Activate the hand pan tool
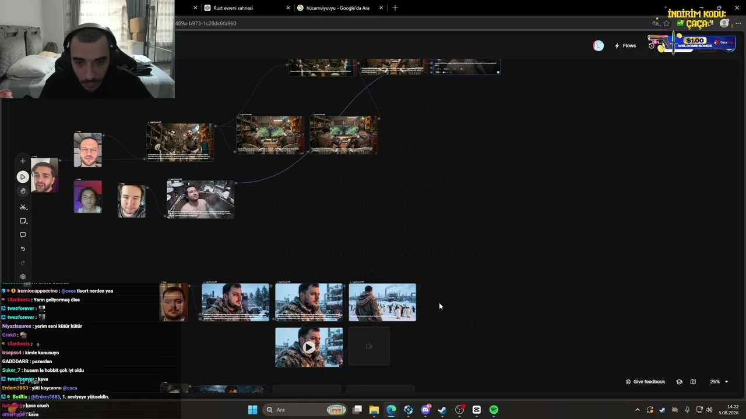The width and height of the screenshot is (746, 419). (23, 191)
